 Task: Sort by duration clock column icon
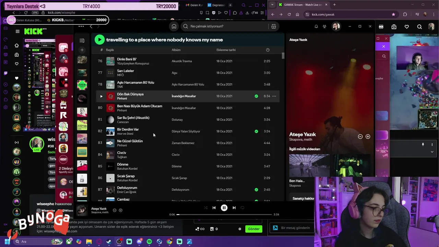tap(268, 50)
